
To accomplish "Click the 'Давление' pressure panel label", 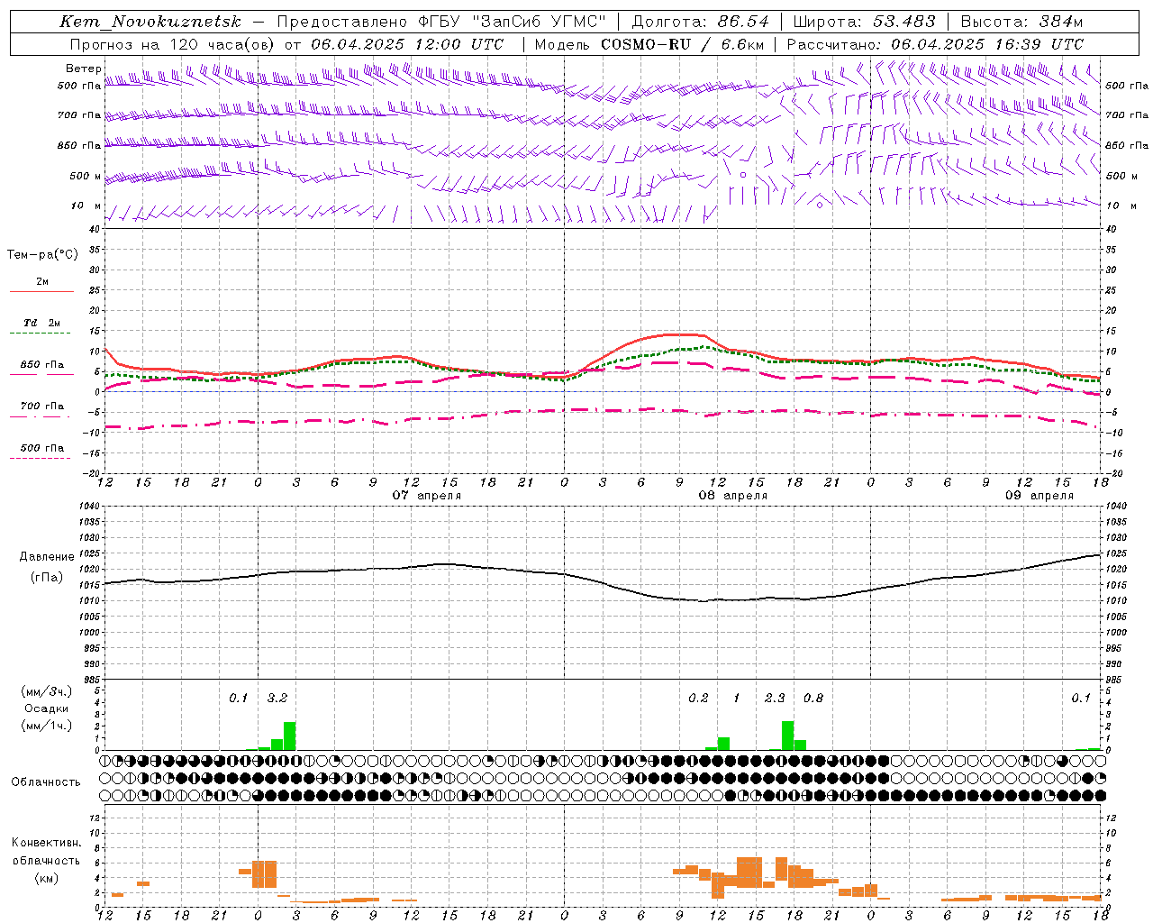I will click(47, 556).
